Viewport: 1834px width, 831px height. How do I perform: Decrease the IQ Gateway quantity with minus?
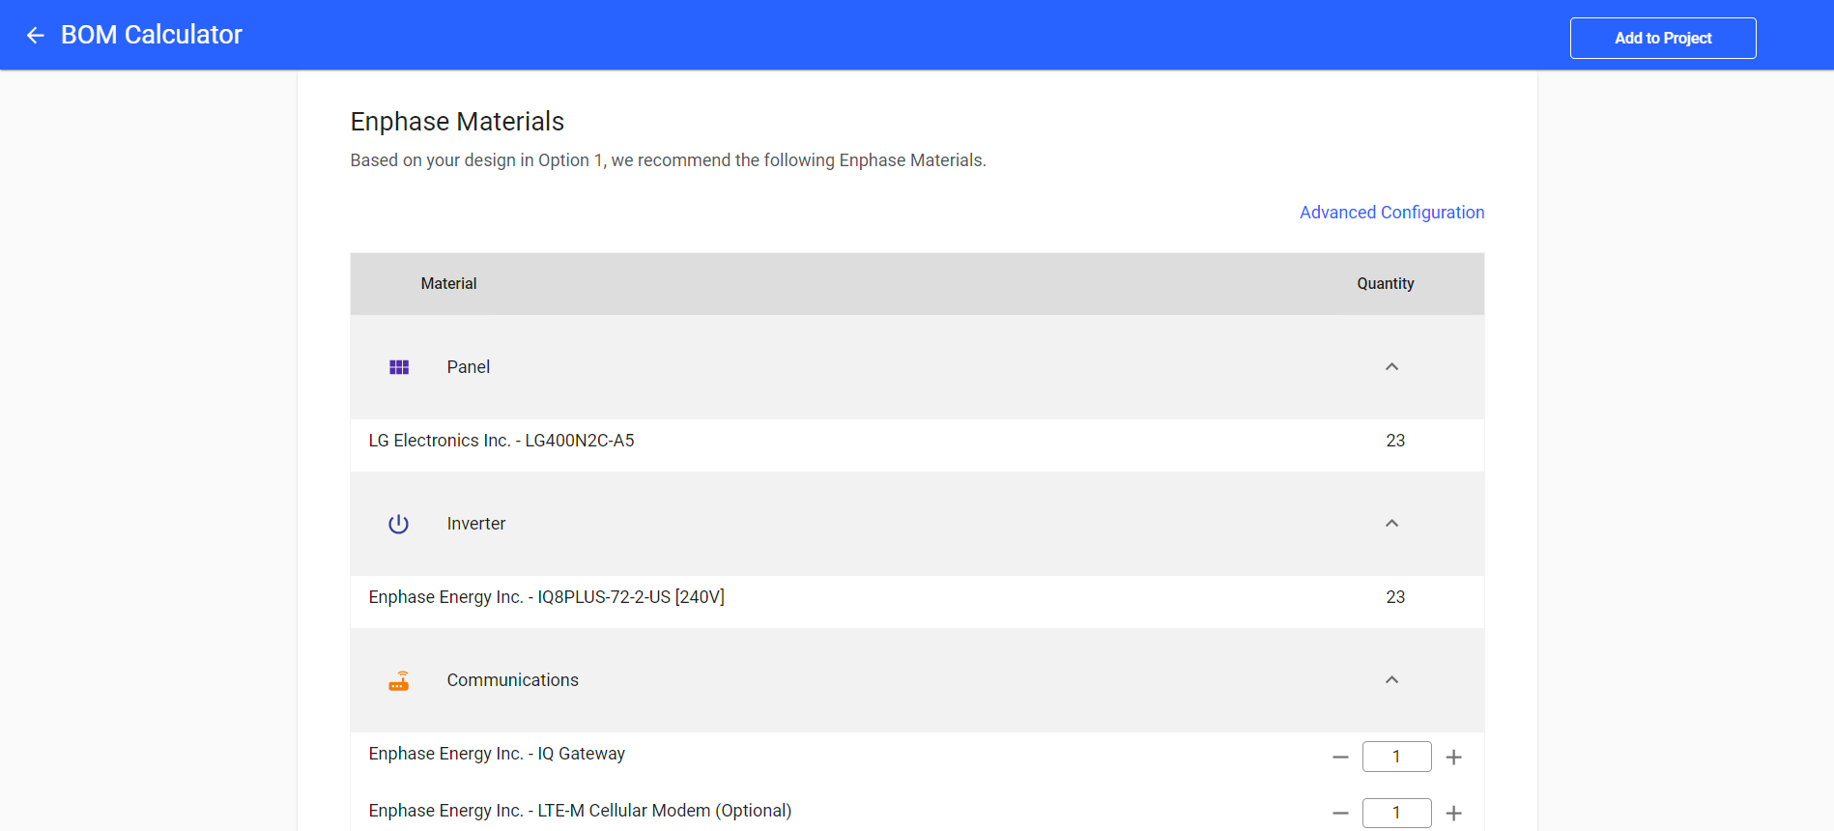pos(1340,758)
